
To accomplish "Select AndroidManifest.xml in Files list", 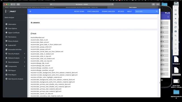I will 38,37.
